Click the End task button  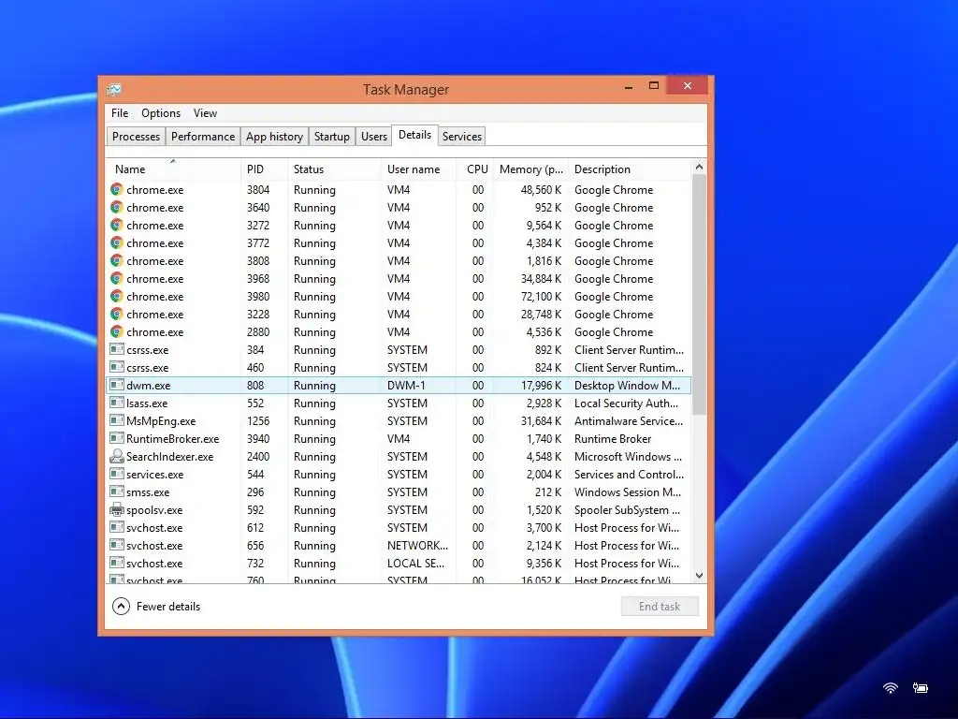pyautogui.click(x=660, y=606)
